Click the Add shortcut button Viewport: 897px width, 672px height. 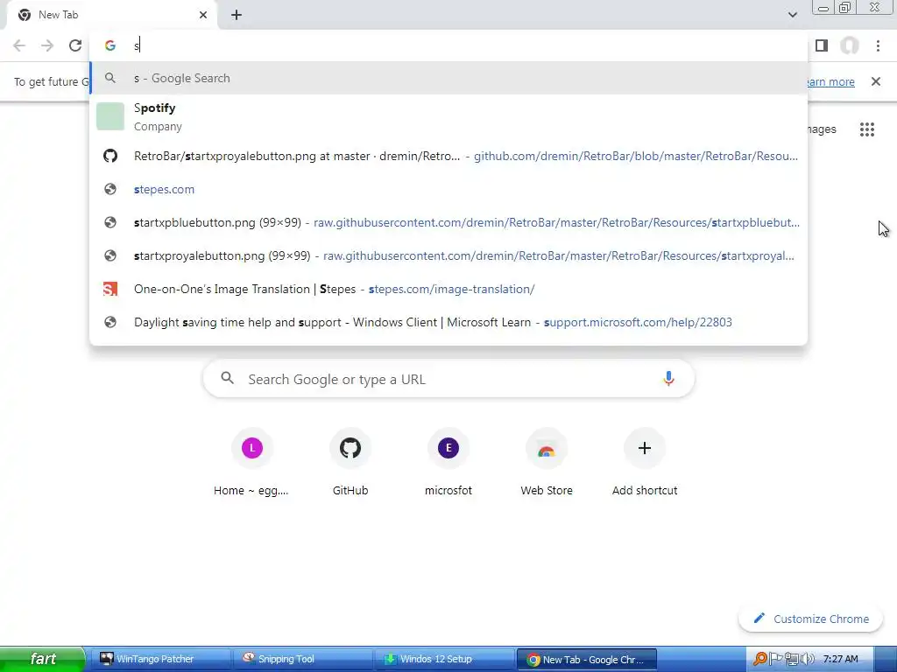click(645, 464)
